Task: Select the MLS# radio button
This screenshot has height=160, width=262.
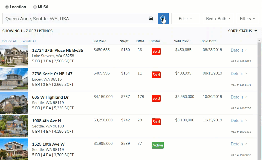Action: tap(35, 7)
